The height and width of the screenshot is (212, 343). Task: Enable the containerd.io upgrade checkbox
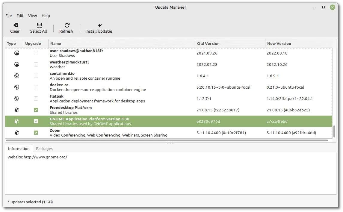tap(36, 75)
